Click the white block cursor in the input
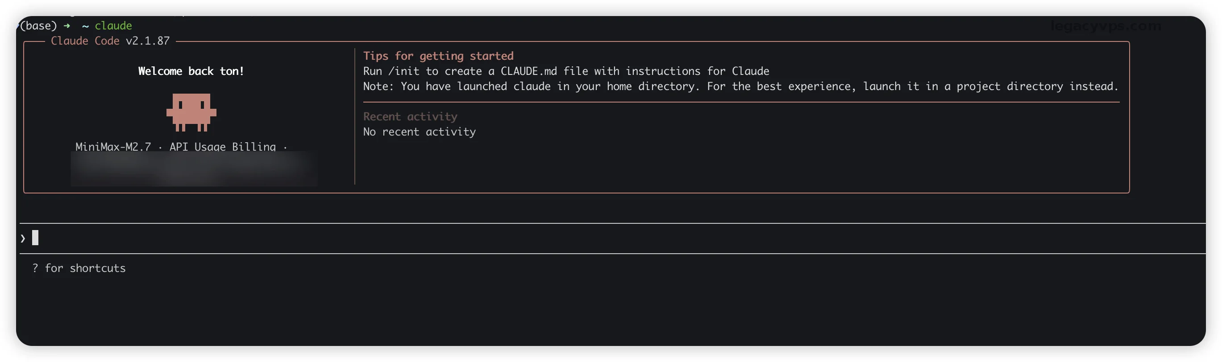Screen dimensions: 1222x362 [x=35, y=237]
